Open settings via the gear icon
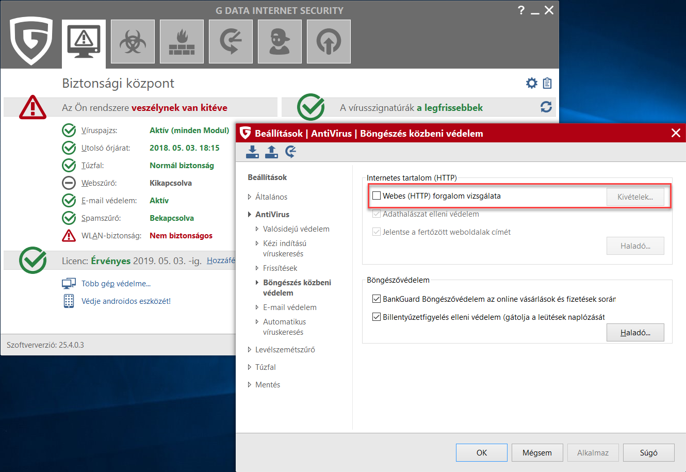This screenshot has height=472, width=686. (531, 83)
